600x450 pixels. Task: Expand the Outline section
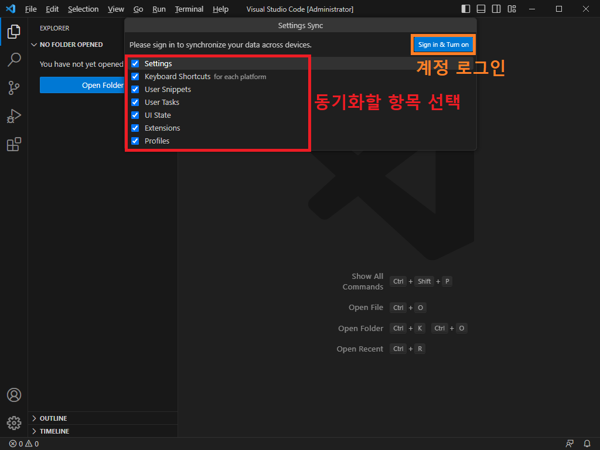pos(53,418)
